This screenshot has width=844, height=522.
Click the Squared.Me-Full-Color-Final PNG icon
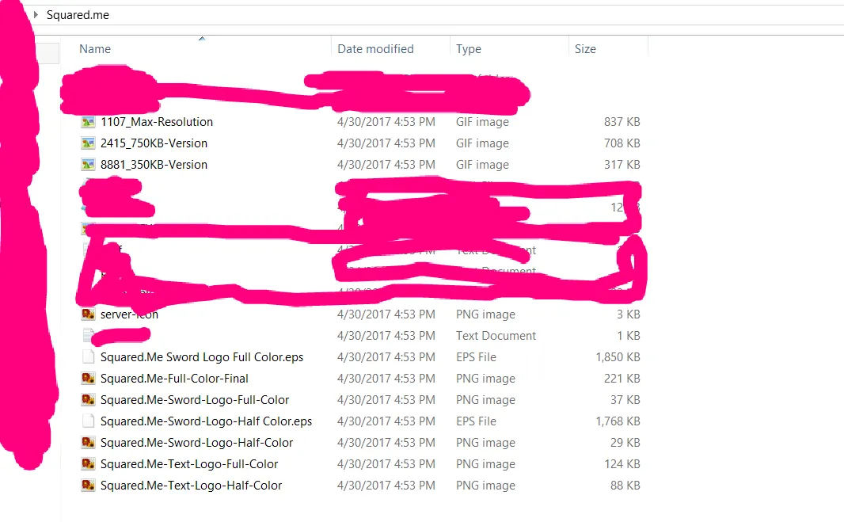tap(88, 379)
